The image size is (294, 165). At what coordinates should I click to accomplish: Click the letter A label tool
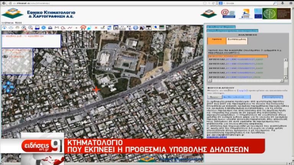(x=142, y=28)
